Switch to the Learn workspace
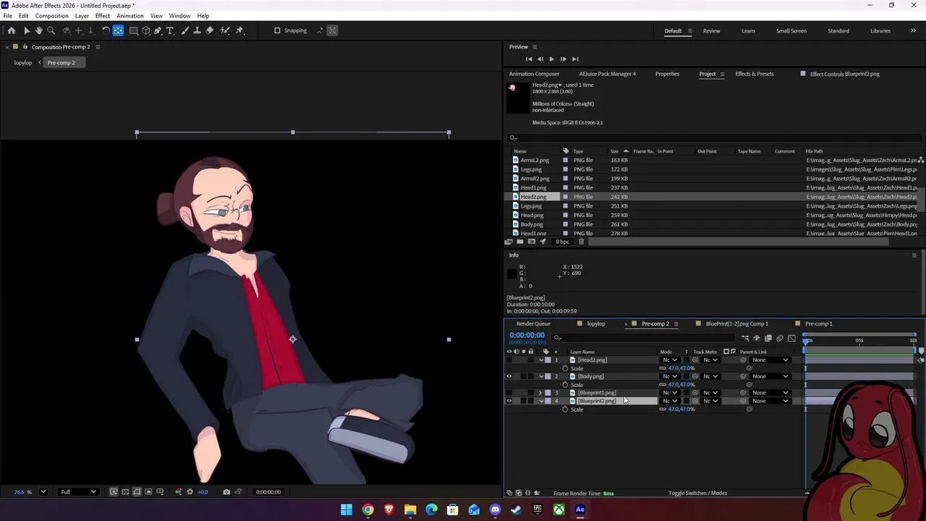This screenshot has height=521, width=926. [x=748, y=30]
